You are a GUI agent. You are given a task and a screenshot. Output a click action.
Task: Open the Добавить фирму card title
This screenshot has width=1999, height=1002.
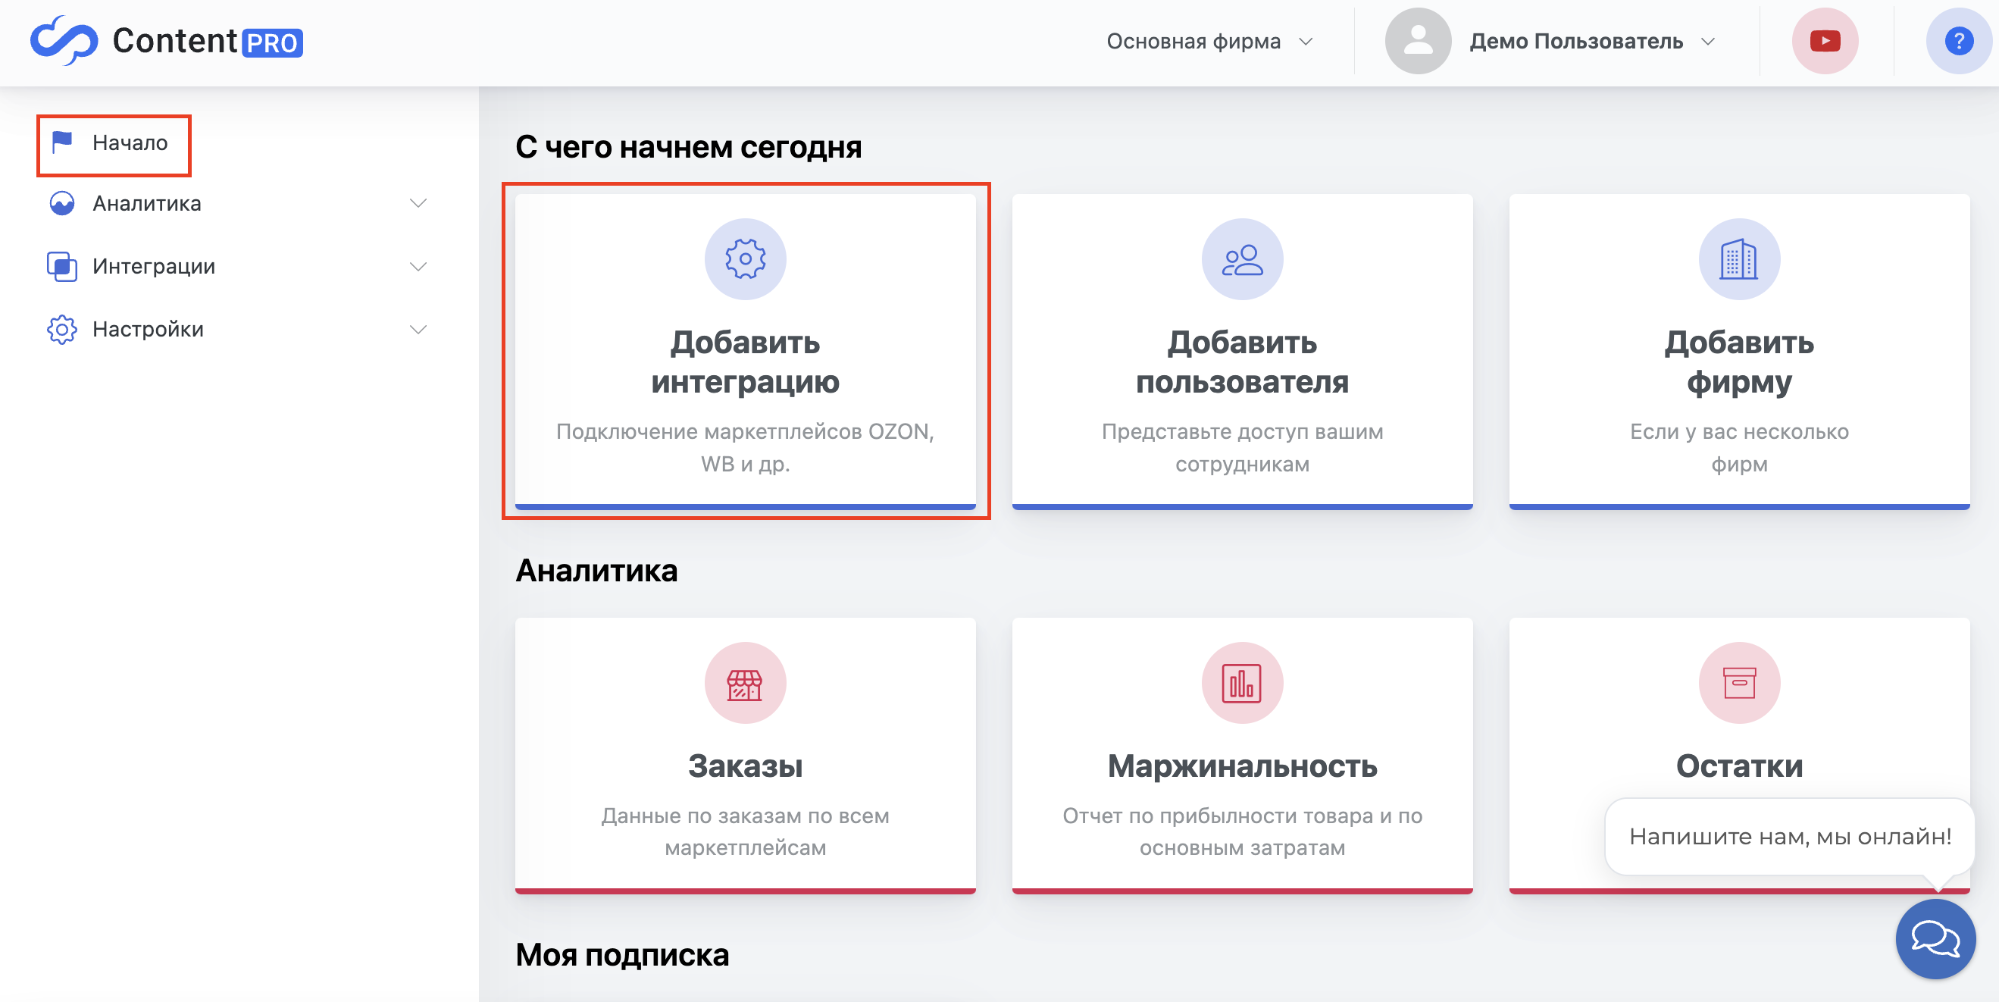(x=1739, y=362)
